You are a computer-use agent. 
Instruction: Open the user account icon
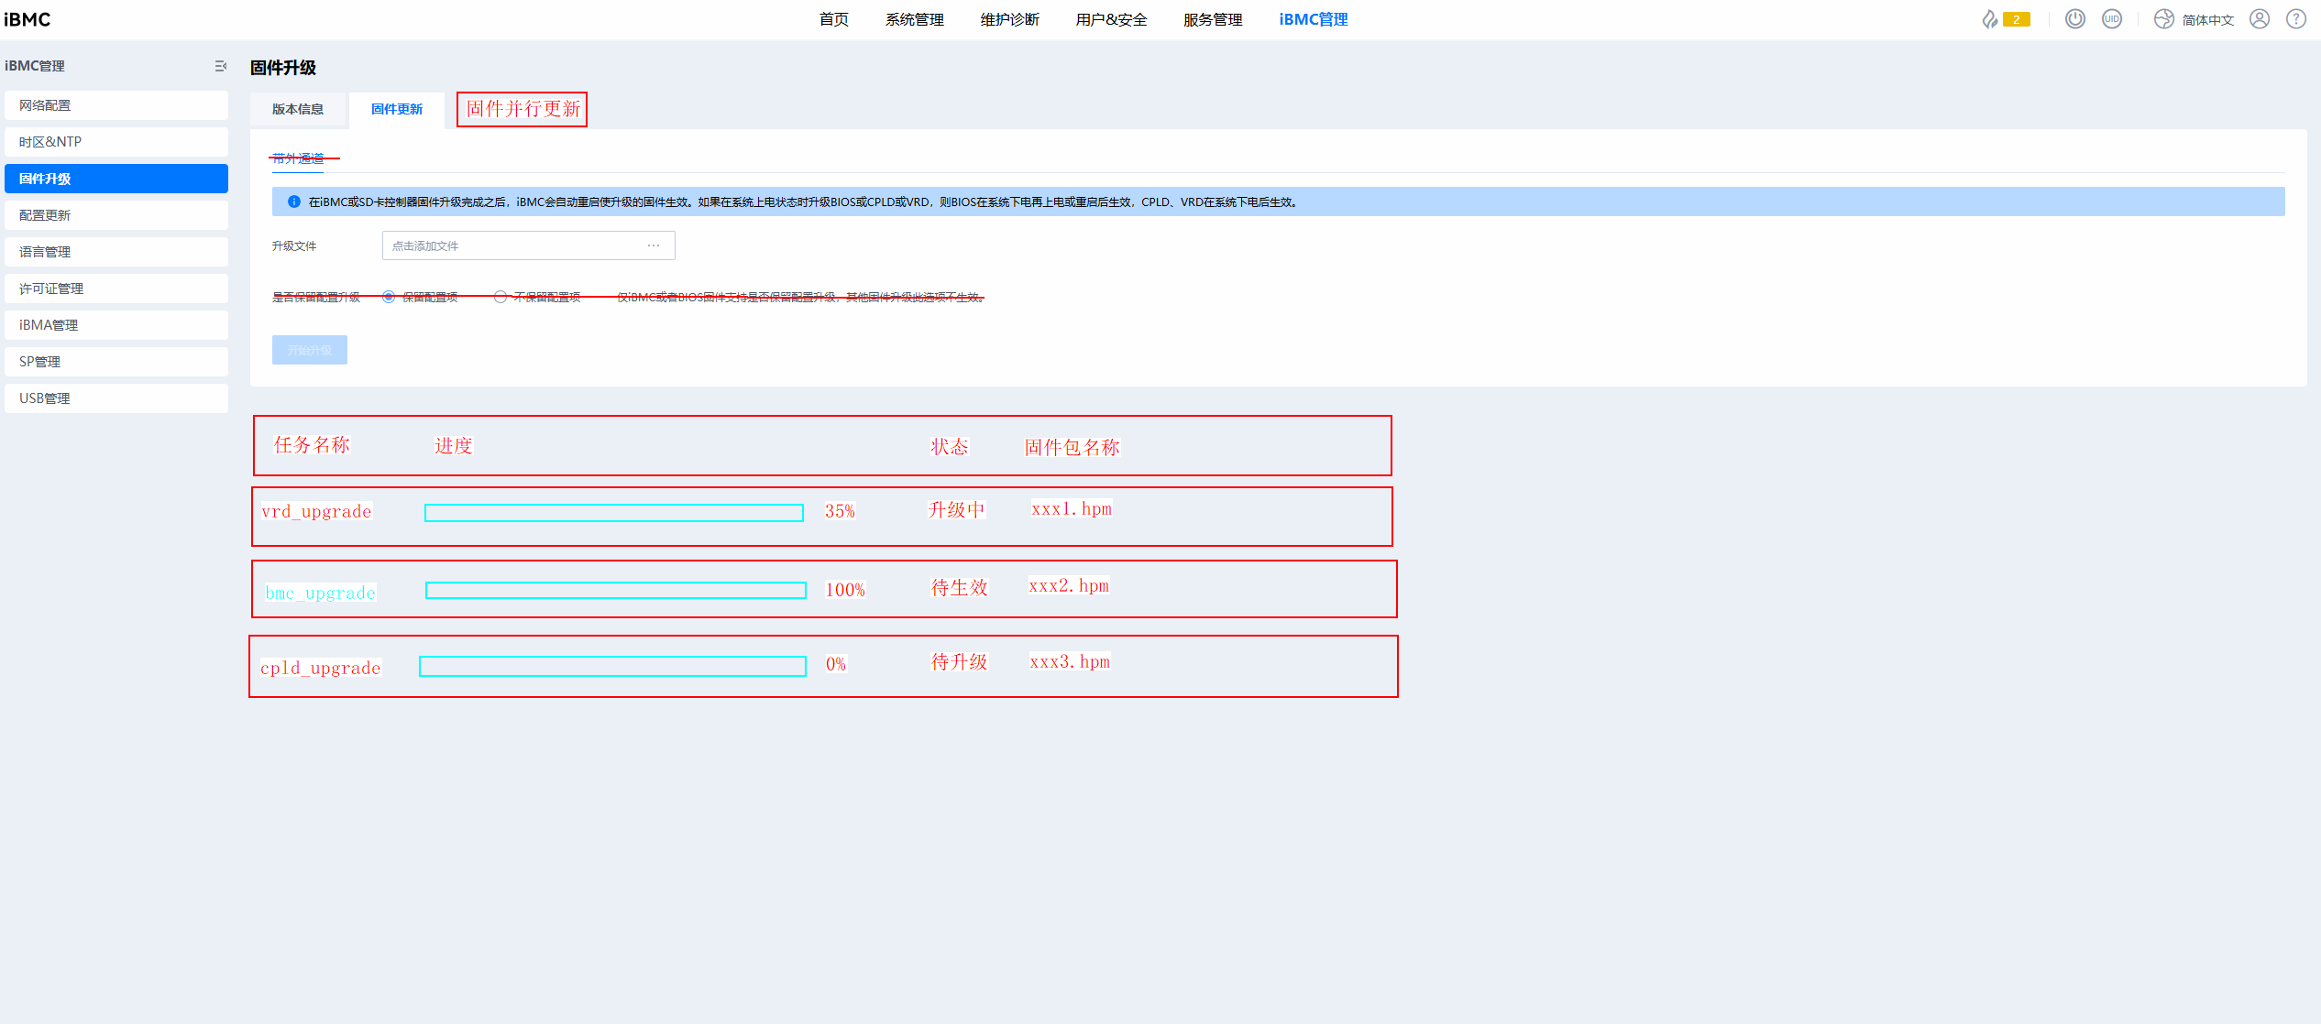2260,19
